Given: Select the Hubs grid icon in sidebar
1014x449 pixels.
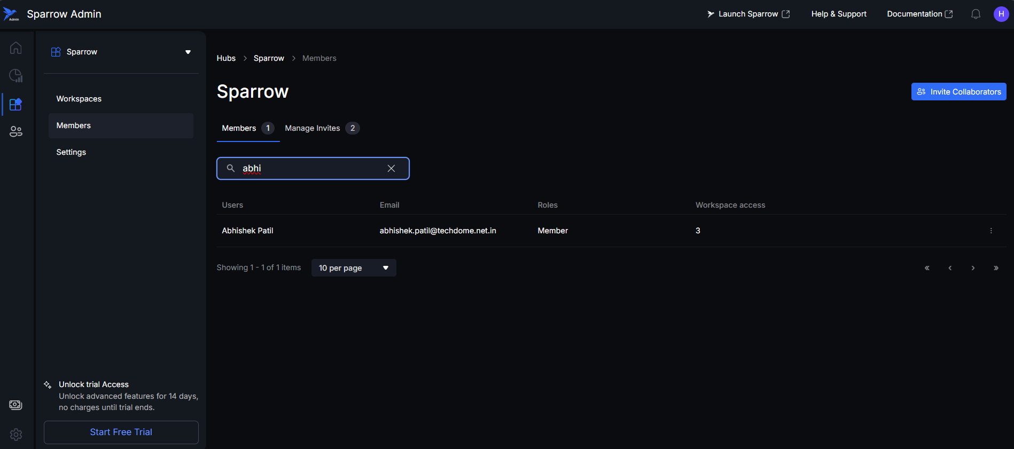Looking at the screenshot, I should pyautogui.click(x=16, y=104).
